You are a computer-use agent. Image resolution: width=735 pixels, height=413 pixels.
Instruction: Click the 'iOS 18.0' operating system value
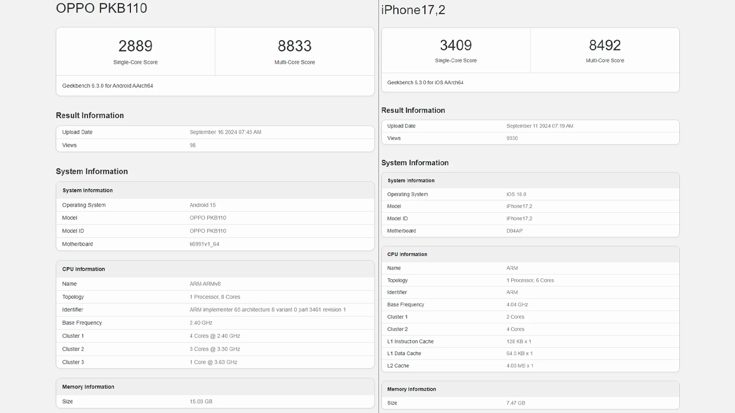[x=516, y=194]
